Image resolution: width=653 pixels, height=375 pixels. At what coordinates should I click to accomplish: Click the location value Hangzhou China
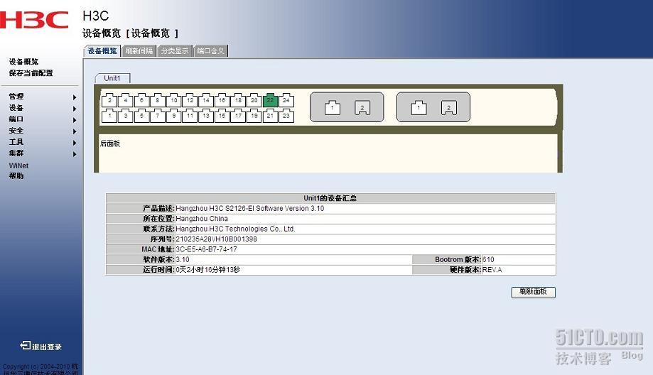pos(202,219)
